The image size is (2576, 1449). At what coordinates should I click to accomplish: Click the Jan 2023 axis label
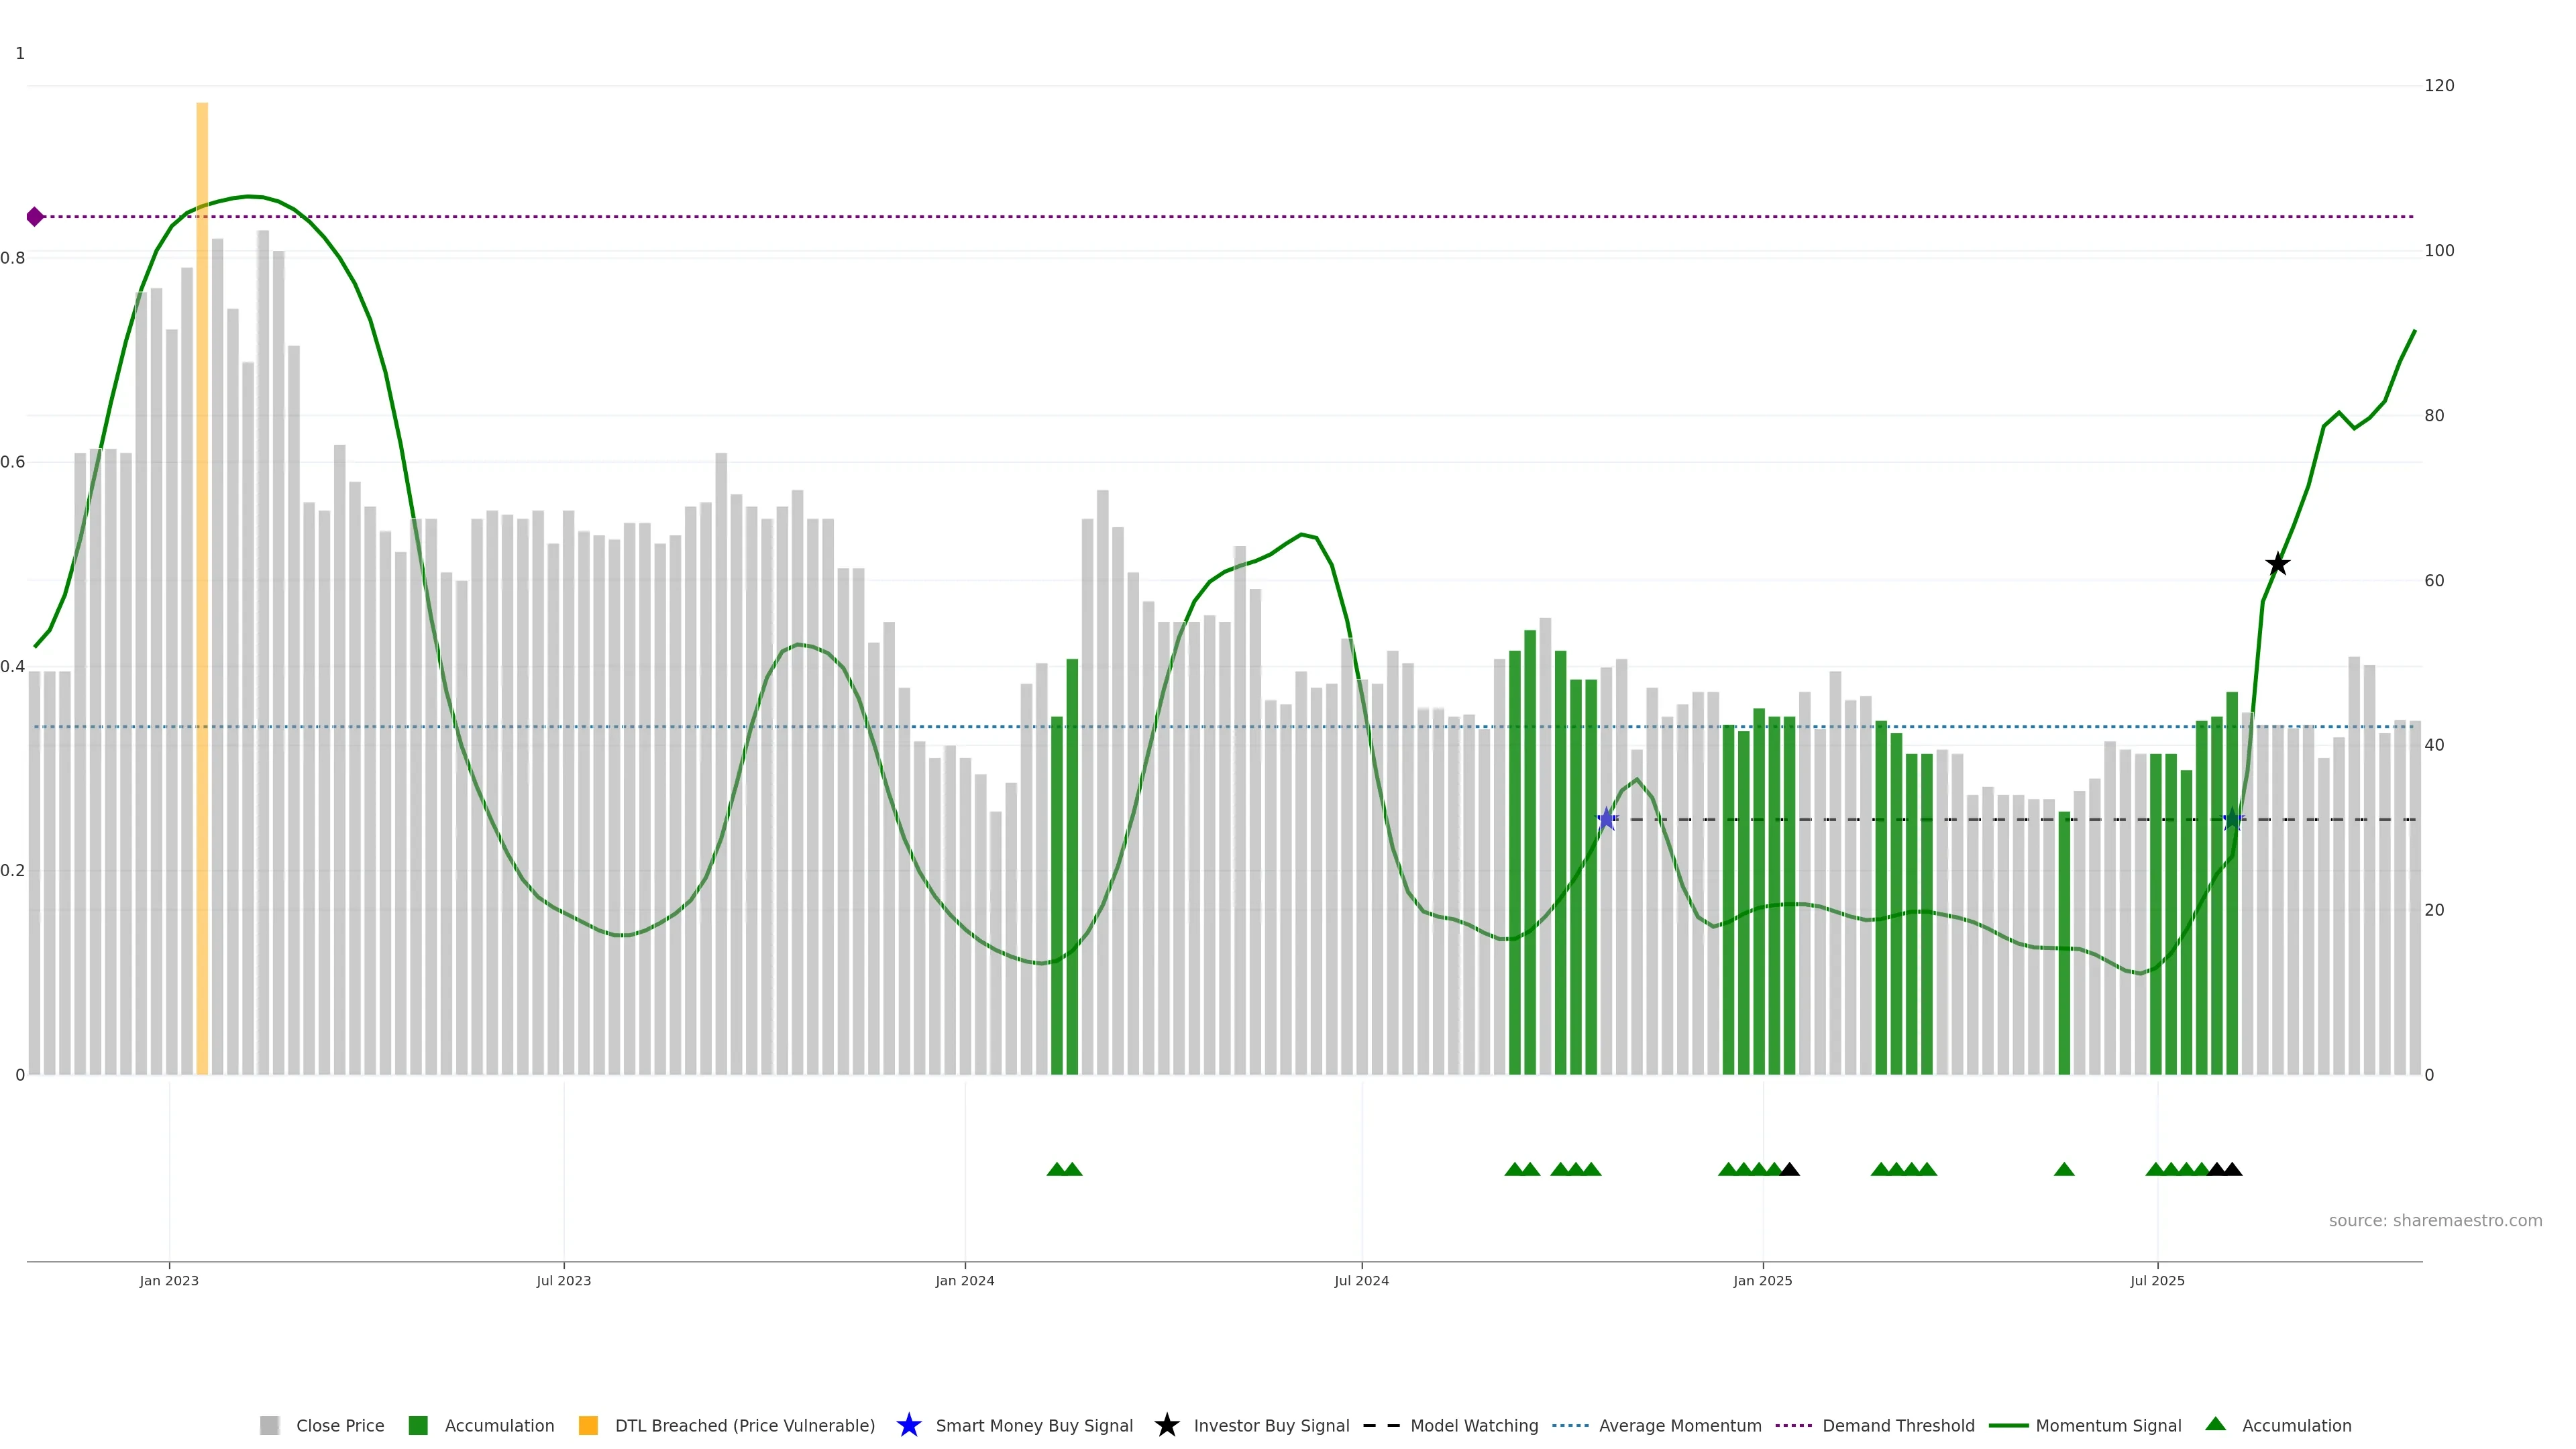coord(169,1280)
